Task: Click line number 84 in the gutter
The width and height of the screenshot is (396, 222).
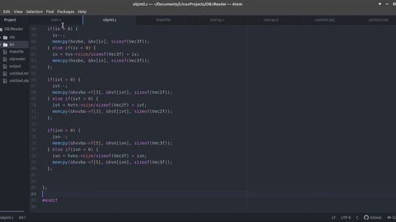Action: tap(34, 194)
